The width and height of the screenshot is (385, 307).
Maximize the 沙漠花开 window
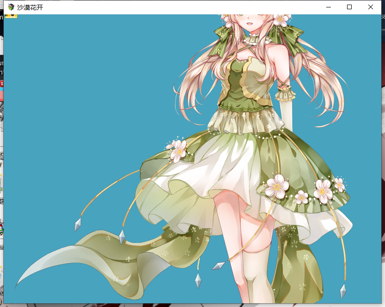[x=349, y=7]
